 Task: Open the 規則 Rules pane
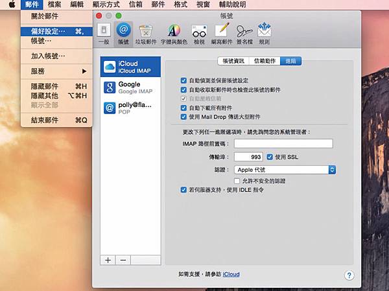265,34
